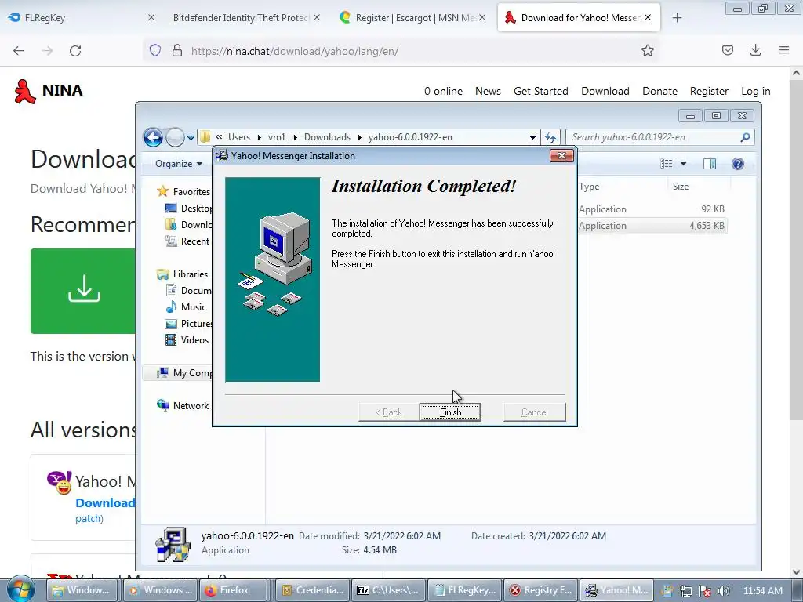
Task: Click Users in the Explorer breadcrumb
Action: [x=238, y=137]
